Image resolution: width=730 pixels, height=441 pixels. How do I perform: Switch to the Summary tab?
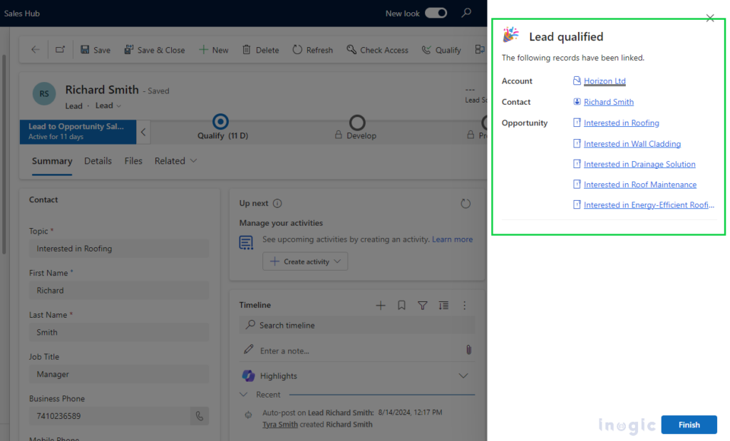[x=52, y=161]
